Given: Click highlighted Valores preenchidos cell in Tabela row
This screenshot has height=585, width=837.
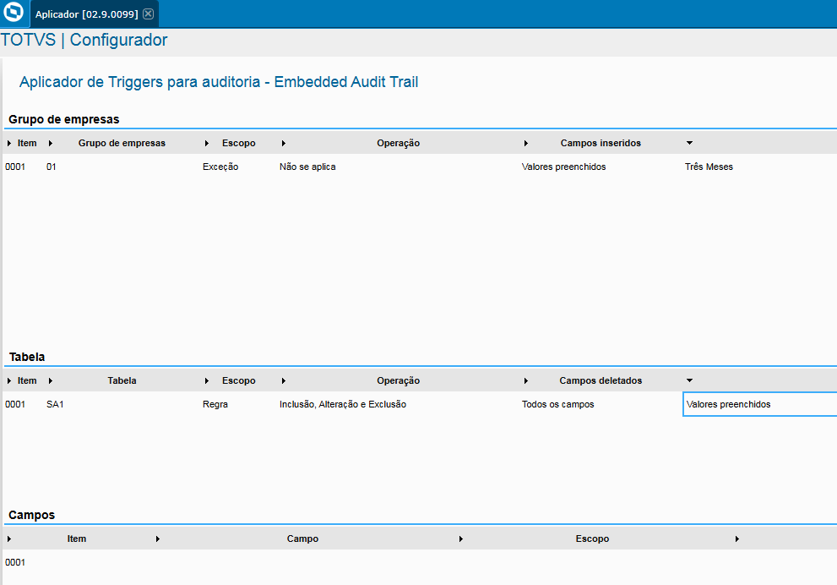Looking at the screenshot, I should [759, 404].
